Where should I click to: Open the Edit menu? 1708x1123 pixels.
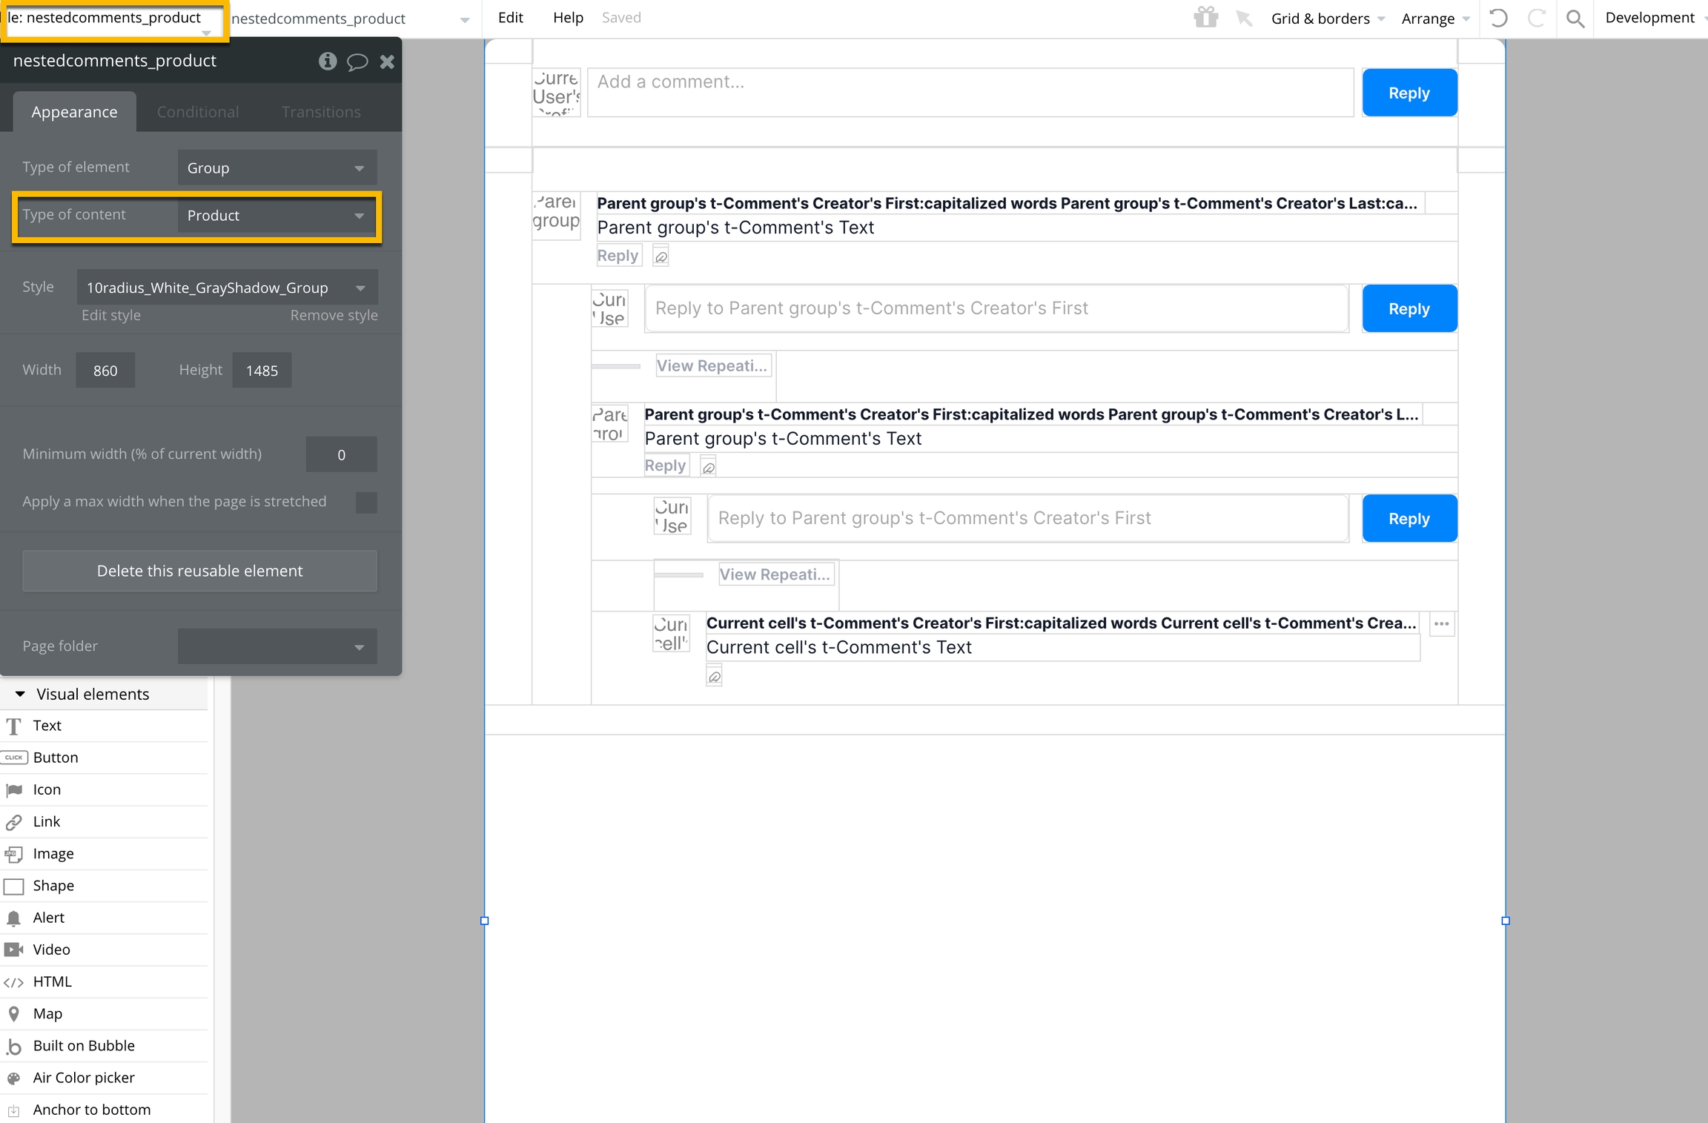click(x=510, y=18)
